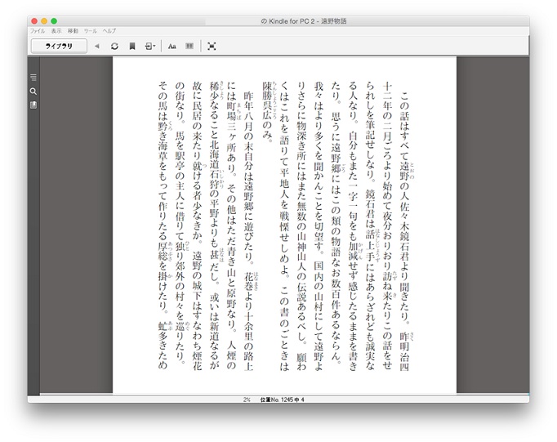The width and height of the screenshot is (557, 442).
Task: Add a bookmark using the toolbar icon
Action: 132,47
